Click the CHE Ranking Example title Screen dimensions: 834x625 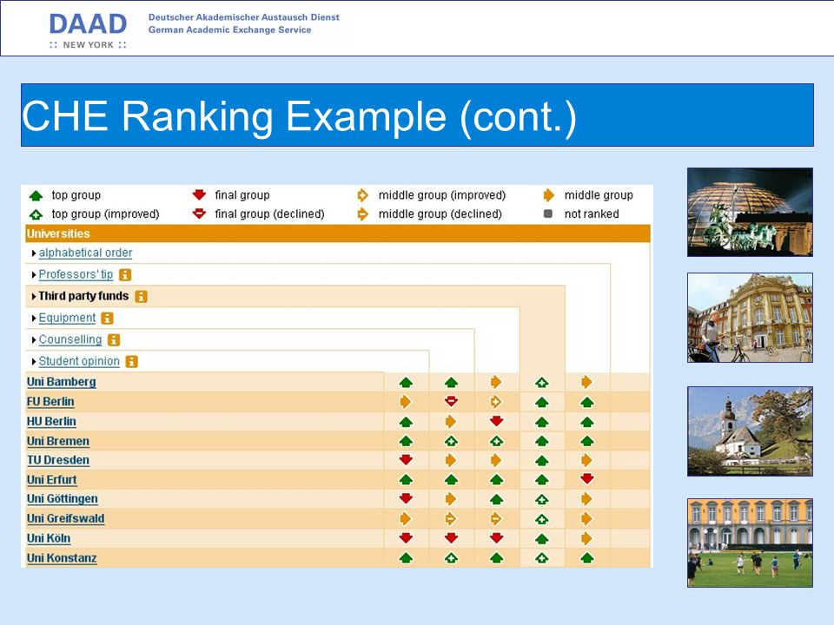point(299,115)
